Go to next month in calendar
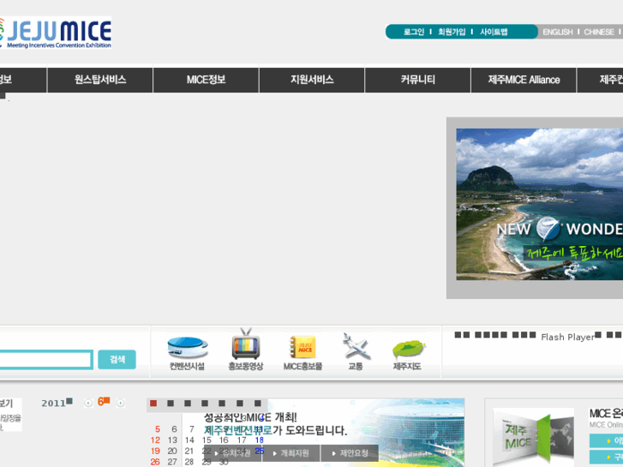This screenshot has height=467, width=623. pos(120,403)
